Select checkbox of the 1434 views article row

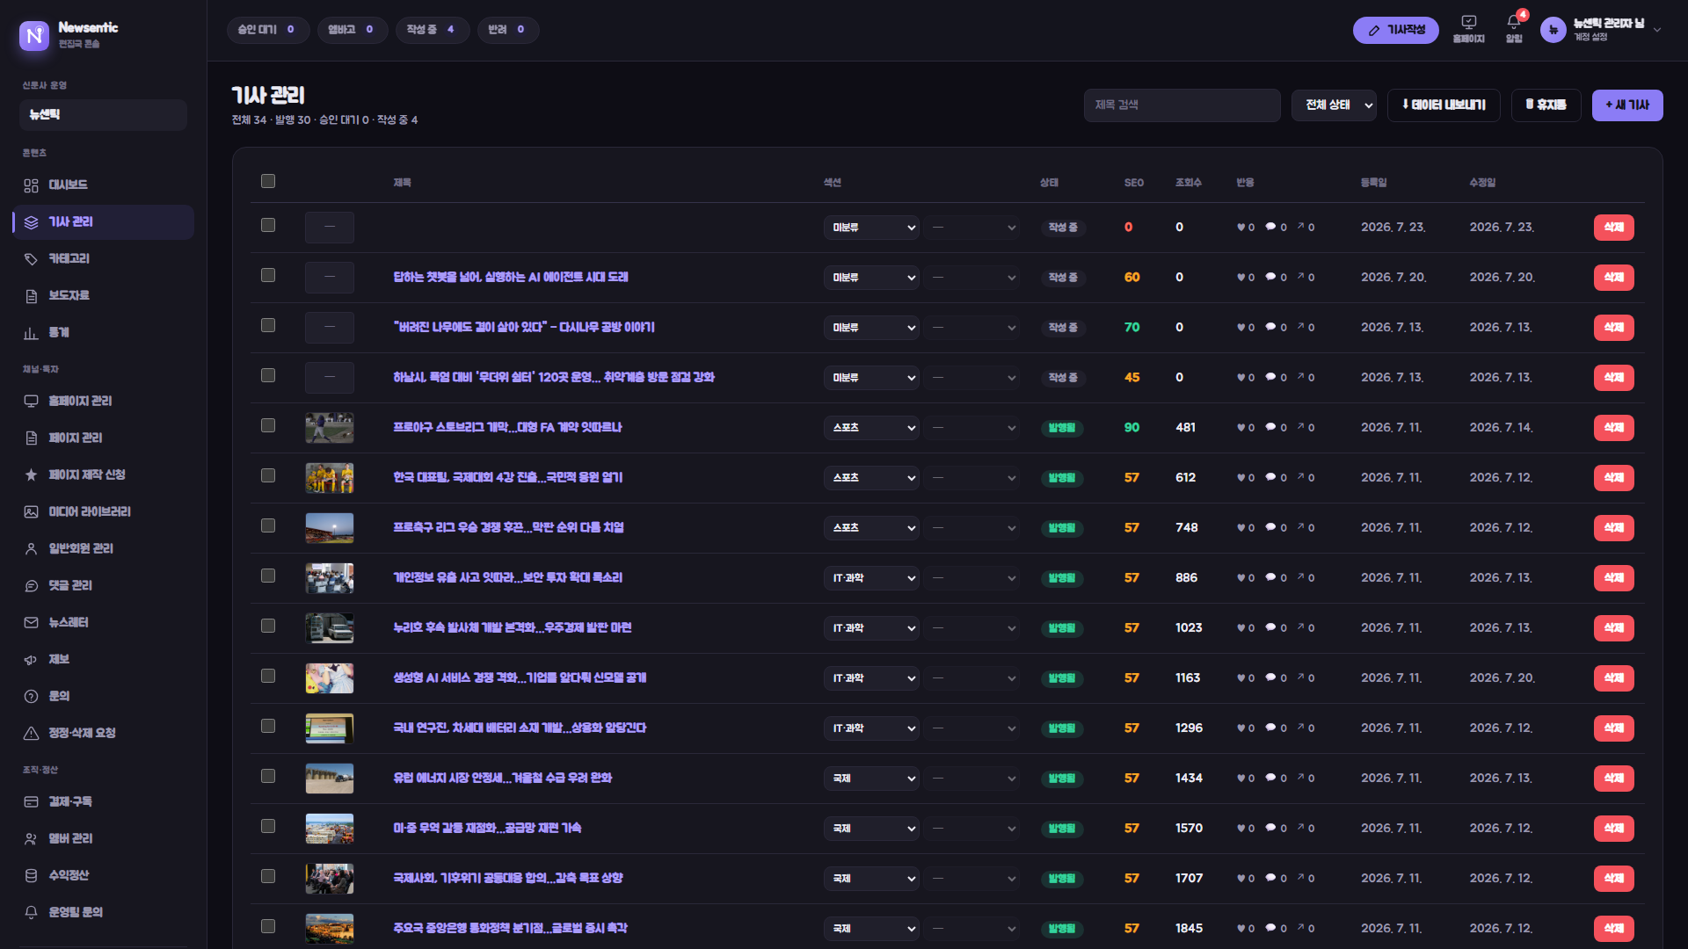[x=268, y=776]
